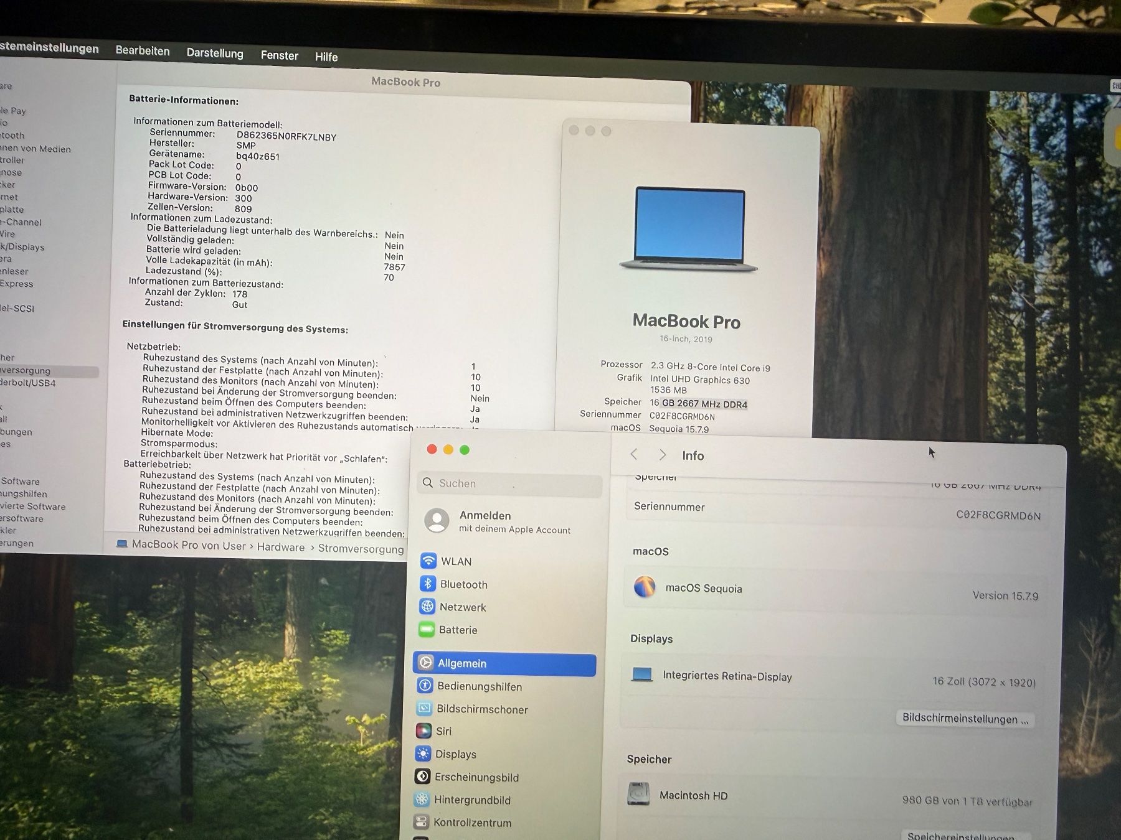Open Speichereinstellungen button
The height and width of the screenshot is (840, 1121).
pyautogui.click(x=965, y=835)
